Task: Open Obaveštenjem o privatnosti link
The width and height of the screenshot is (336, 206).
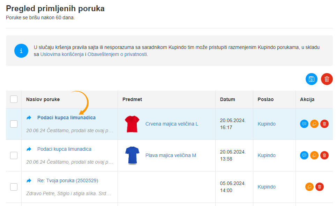Action: coord(117,54)
